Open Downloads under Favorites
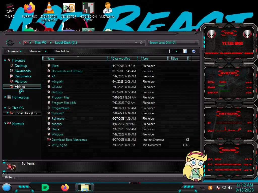258x193 pixels. [22, 71]
